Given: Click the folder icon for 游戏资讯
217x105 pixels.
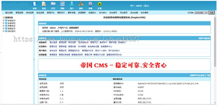Looking at the screenshot, I should 6,31.
